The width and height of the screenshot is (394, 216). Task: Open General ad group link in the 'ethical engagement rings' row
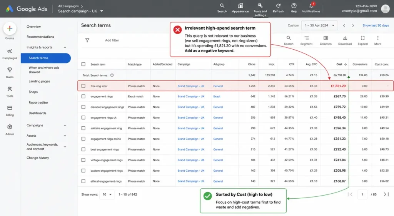218,181
